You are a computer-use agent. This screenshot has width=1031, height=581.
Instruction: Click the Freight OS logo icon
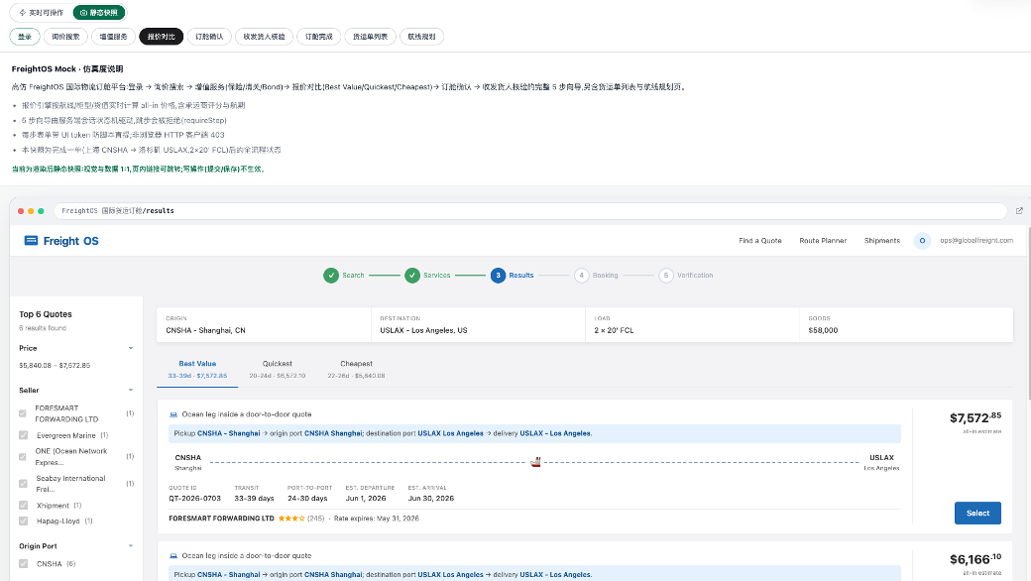coord(31,241)
